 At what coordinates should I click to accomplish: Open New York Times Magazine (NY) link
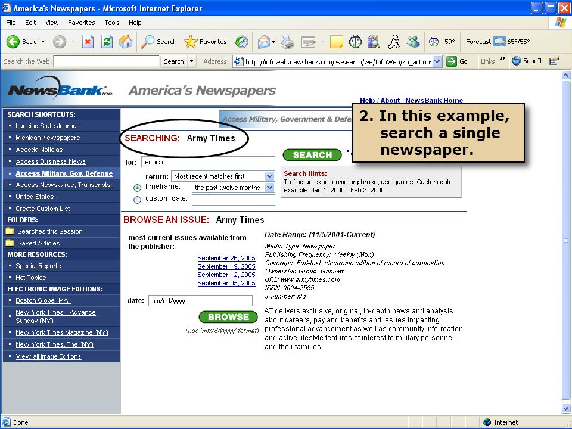(62, 332)
